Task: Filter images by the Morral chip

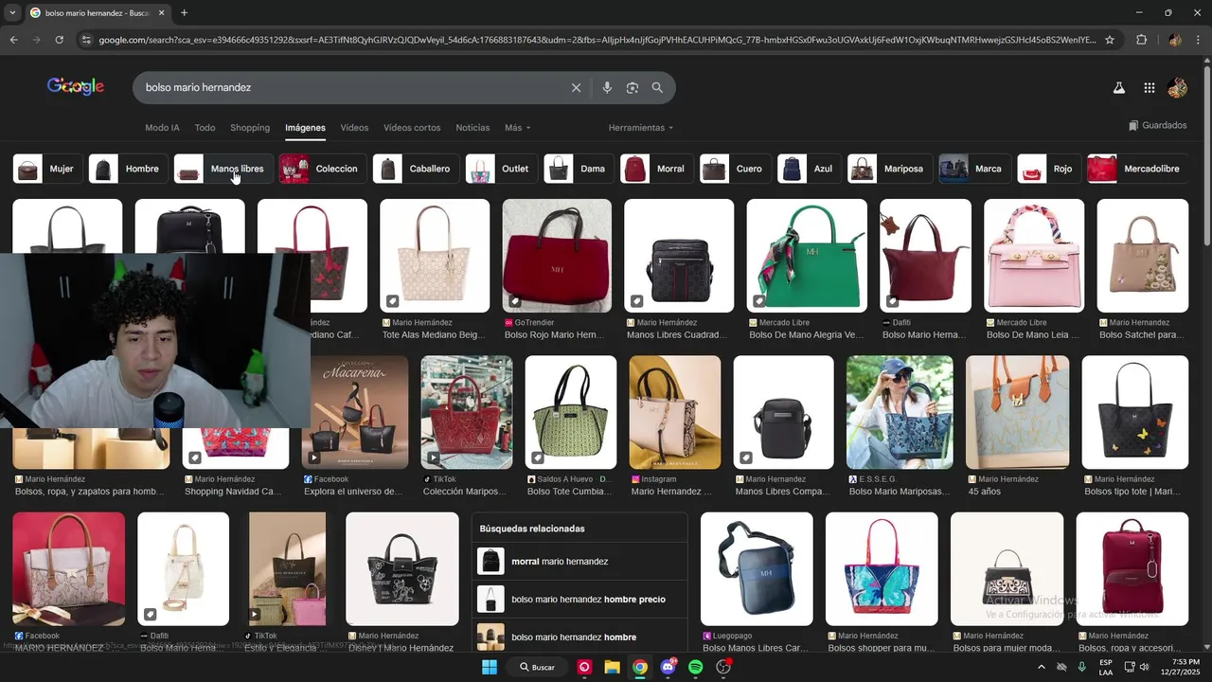Action: click(656, 169)
